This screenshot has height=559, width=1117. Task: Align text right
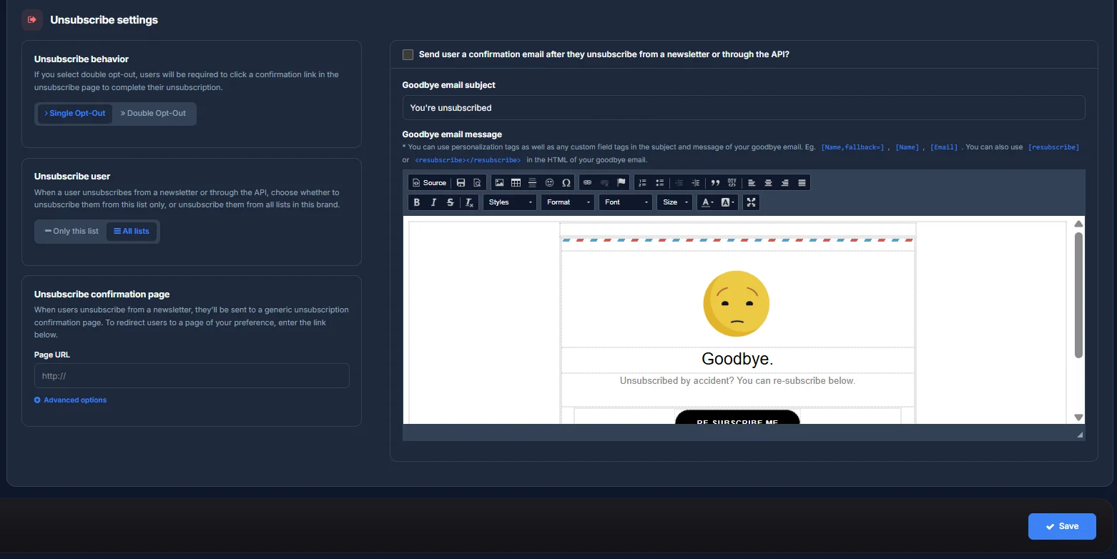[x=785, y=183]
